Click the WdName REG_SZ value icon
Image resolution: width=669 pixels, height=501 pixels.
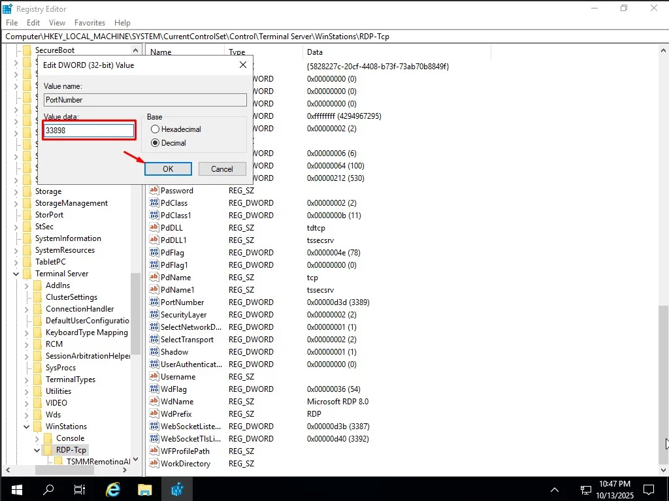(155, 401)
